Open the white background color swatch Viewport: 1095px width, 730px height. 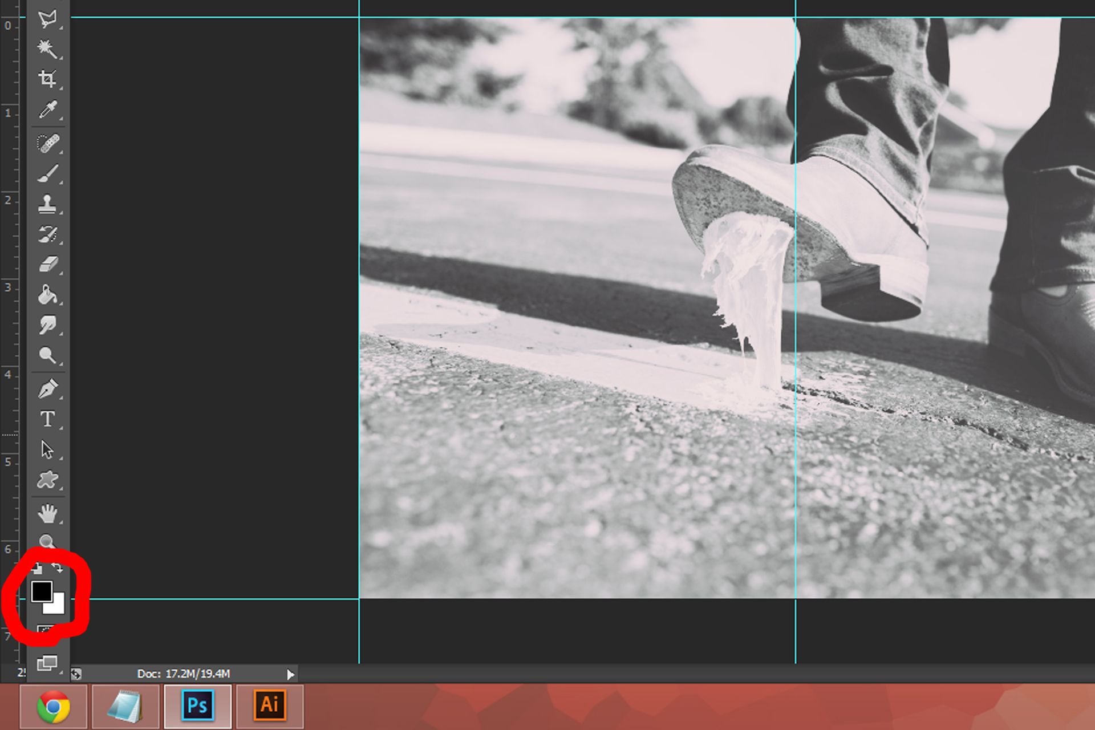pos(58,607)
